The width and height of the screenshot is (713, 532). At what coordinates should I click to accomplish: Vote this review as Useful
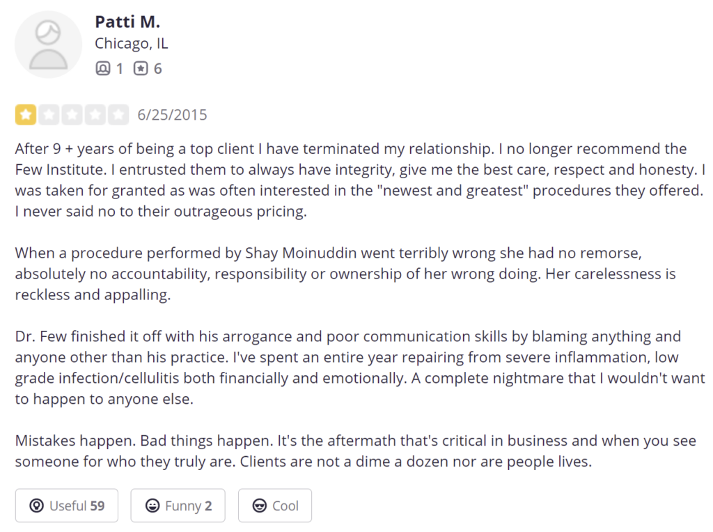[x=67, y=506]
